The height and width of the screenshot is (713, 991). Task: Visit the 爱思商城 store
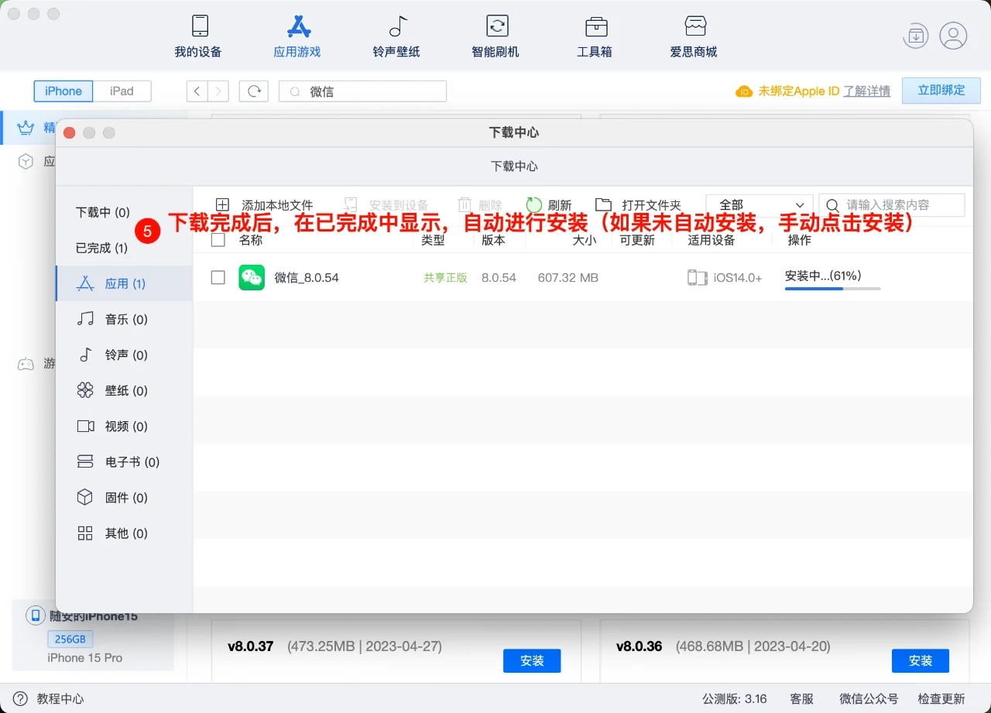[694, 35]
